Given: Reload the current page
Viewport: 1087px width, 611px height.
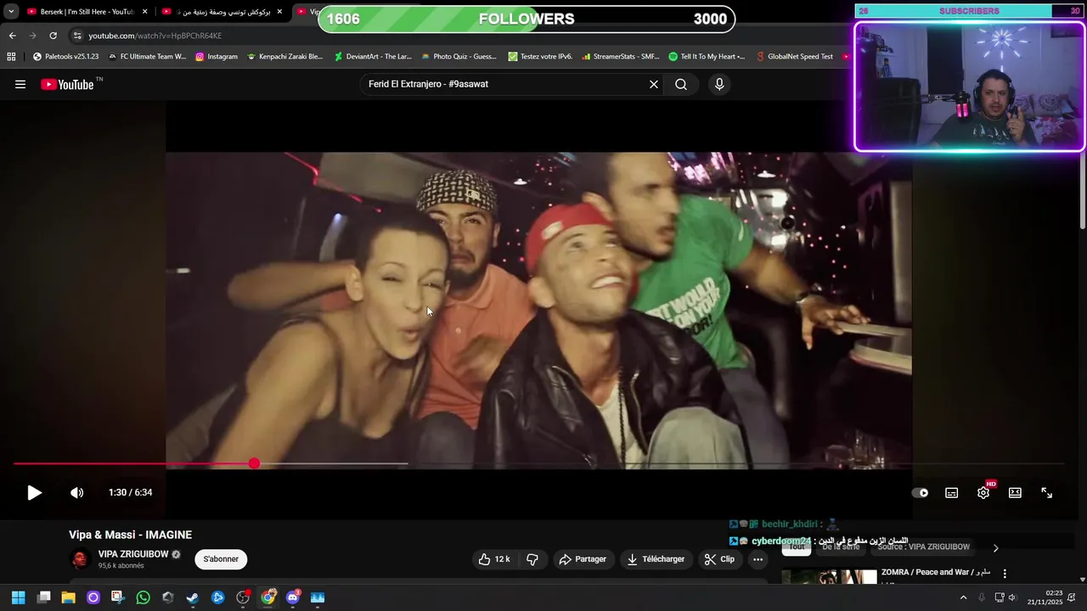Looking at the screenshot, I should pyautogui.click(x=53, y=36).
